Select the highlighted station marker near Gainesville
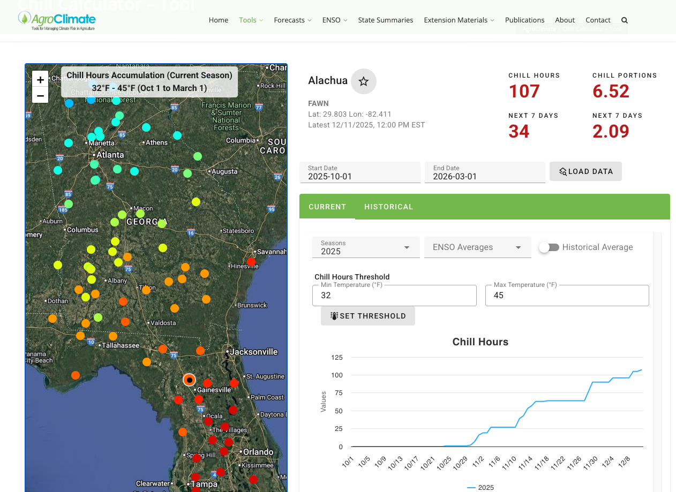 pyautogui.click(x=189, y=380)
